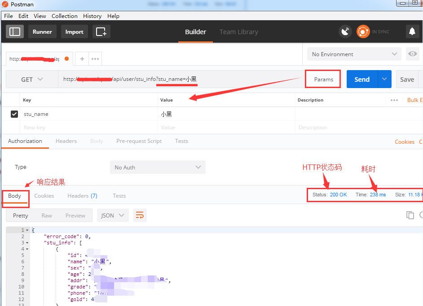Toggle the sidebar panel icon
The height and width of the screenshot is (306, 423).
(x=15, y=31)
